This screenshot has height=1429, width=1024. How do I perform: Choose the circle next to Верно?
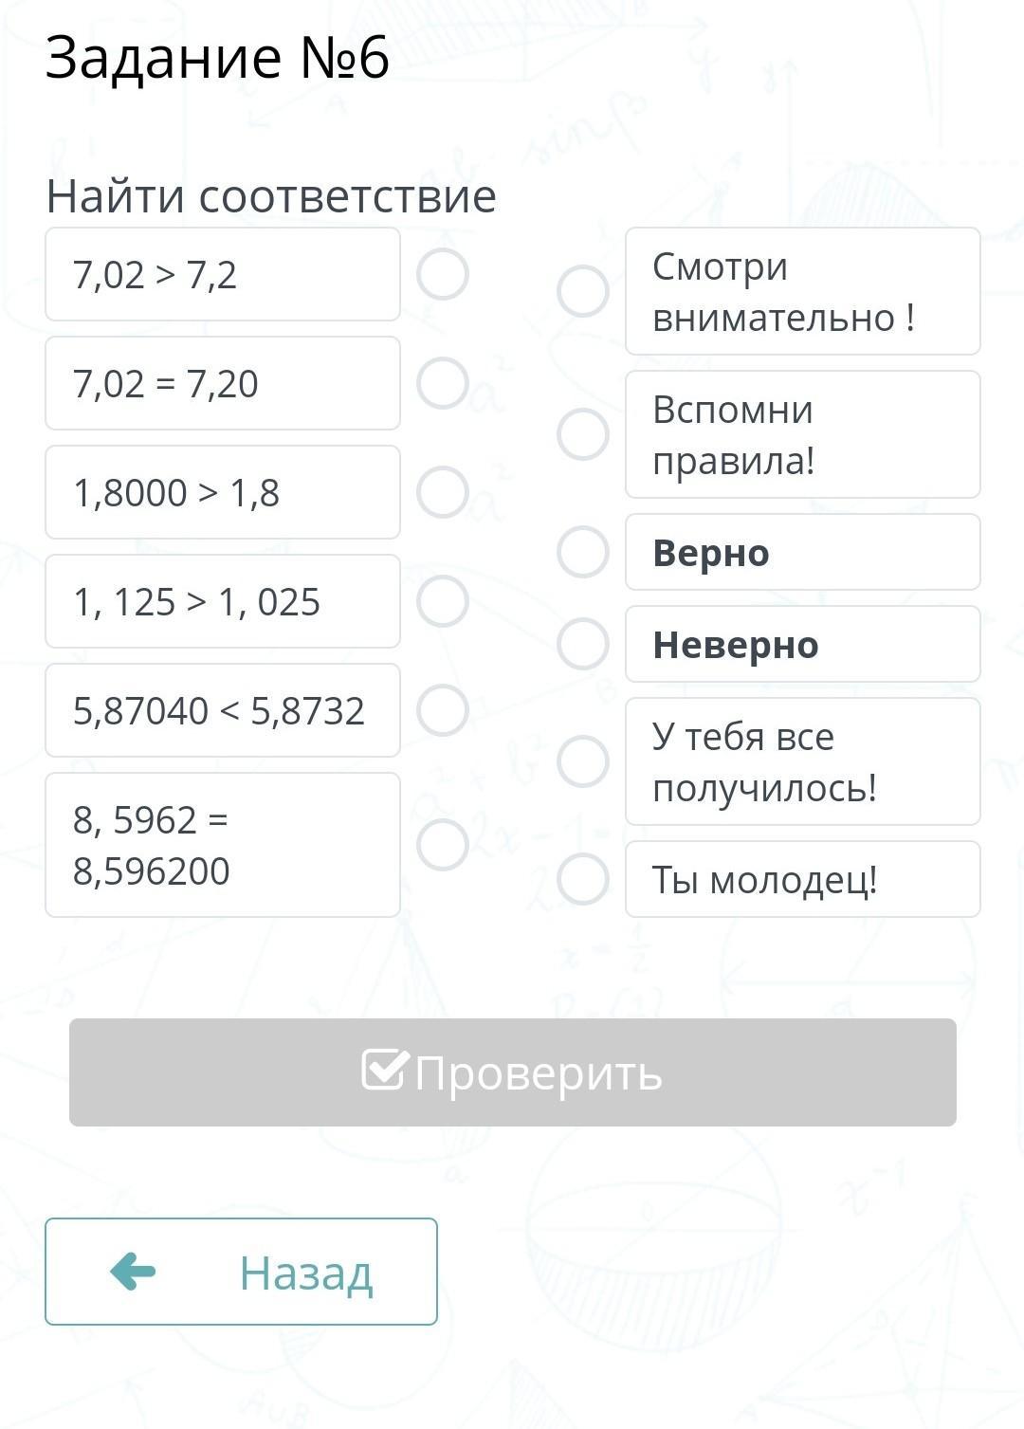click(x=583, y=552)
